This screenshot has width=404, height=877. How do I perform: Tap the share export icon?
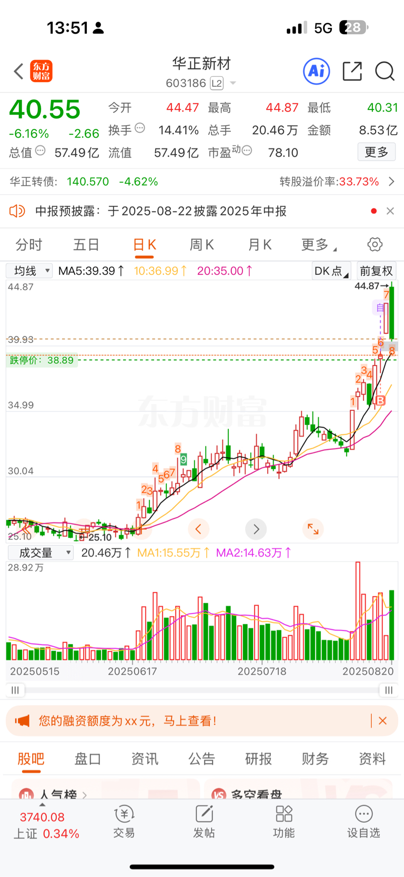click(x=352, y=71)
